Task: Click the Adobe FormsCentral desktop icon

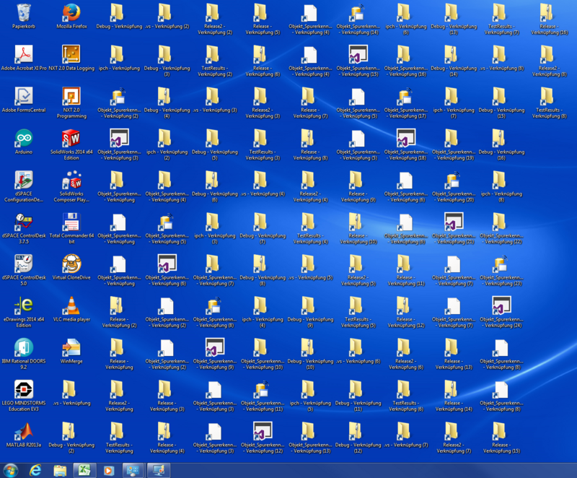Action: [23, 97]
